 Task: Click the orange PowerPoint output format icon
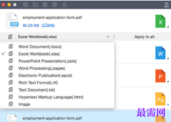tap(160, 76)
